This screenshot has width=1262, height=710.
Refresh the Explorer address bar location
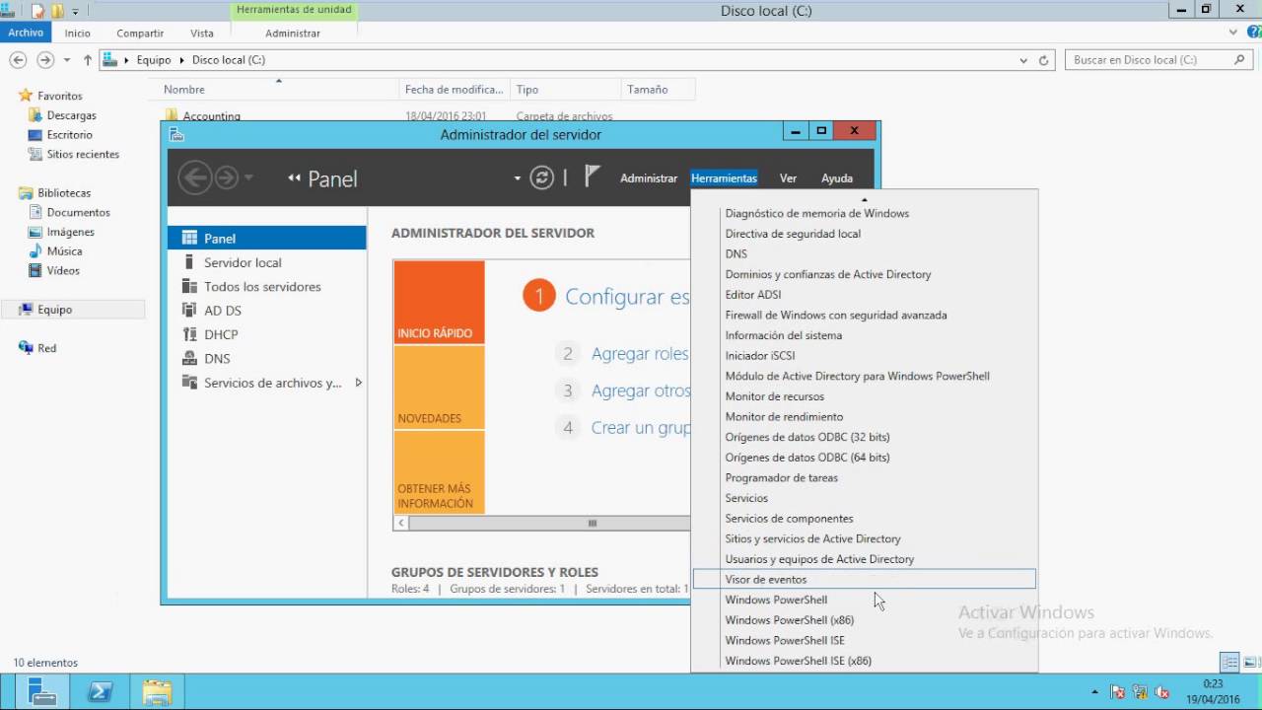[1044, 60]
